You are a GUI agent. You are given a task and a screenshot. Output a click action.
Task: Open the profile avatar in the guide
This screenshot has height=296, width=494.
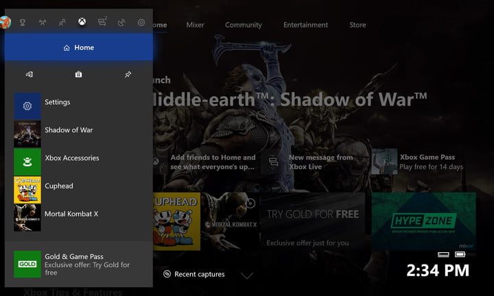click(5, 23)
